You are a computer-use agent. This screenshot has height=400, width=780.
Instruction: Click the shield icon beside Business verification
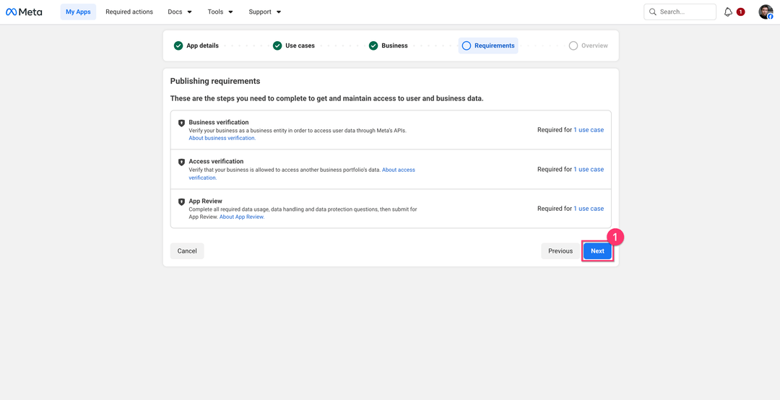181,123
